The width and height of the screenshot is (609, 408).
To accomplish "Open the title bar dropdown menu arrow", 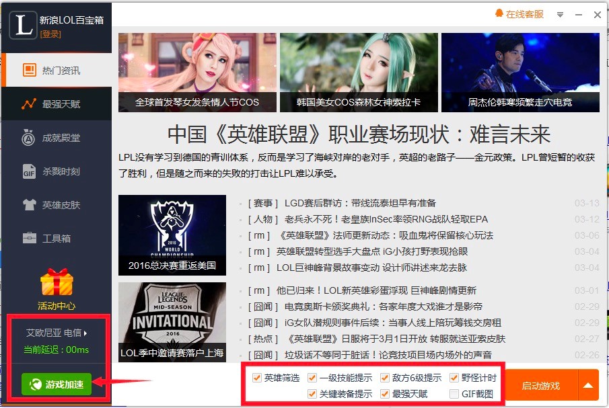I will (x=560, y=15).
